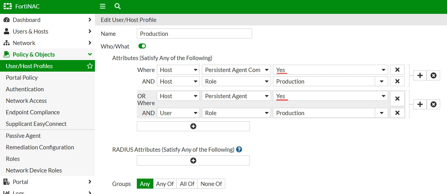Click the Policy & Objects icon
Image resolution: width=447 pixels, height=194 pixels.
7,55
